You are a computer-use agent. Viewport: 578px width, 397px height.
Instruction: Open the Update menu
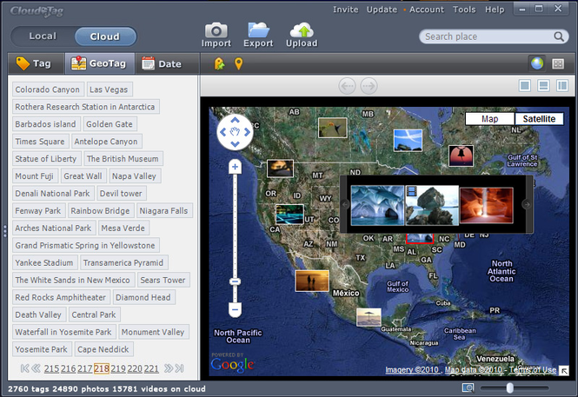click(x=382, y=10)
